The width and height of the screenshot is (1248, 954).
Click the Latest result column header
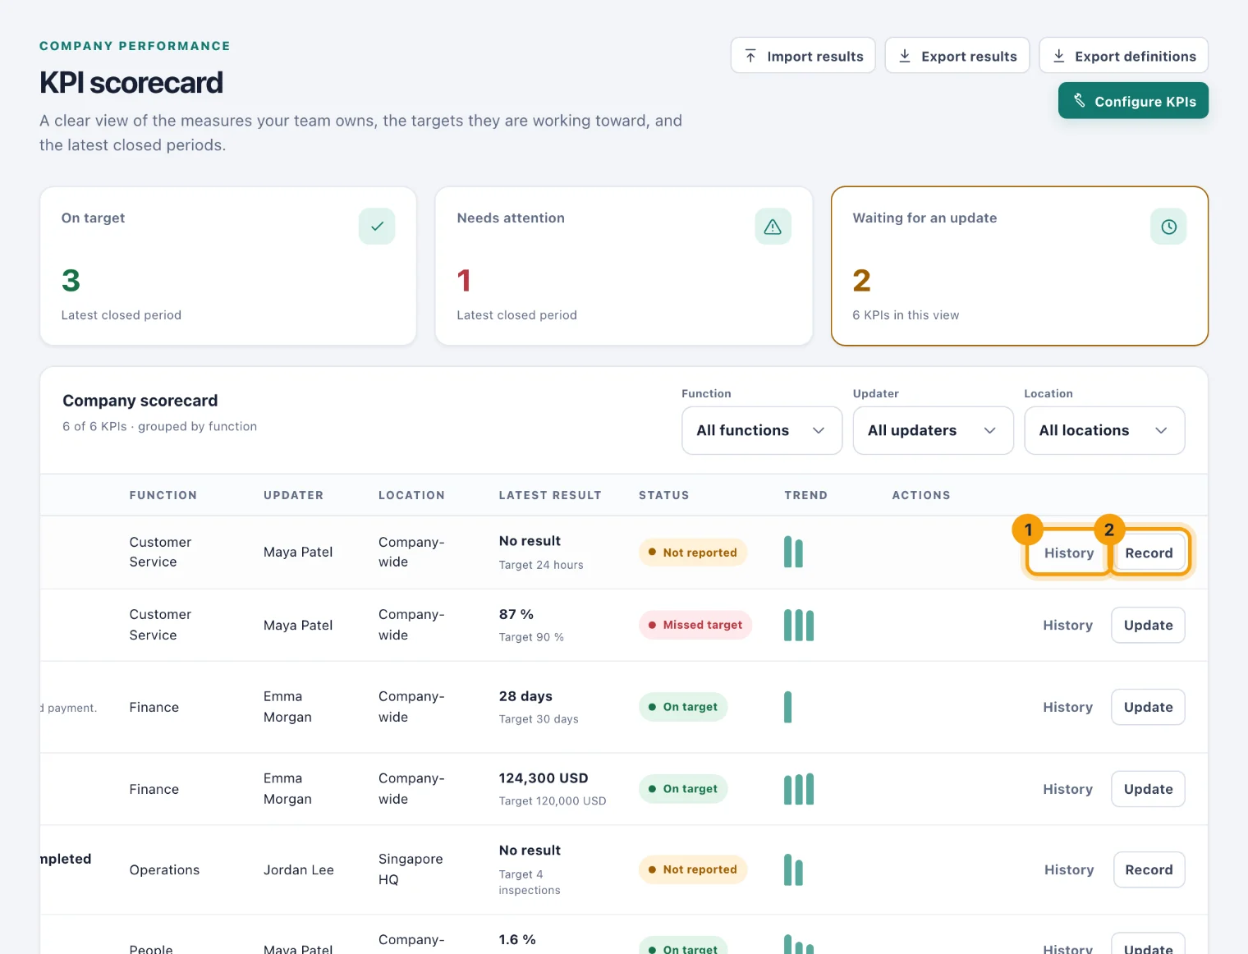(x=550, y=495)
